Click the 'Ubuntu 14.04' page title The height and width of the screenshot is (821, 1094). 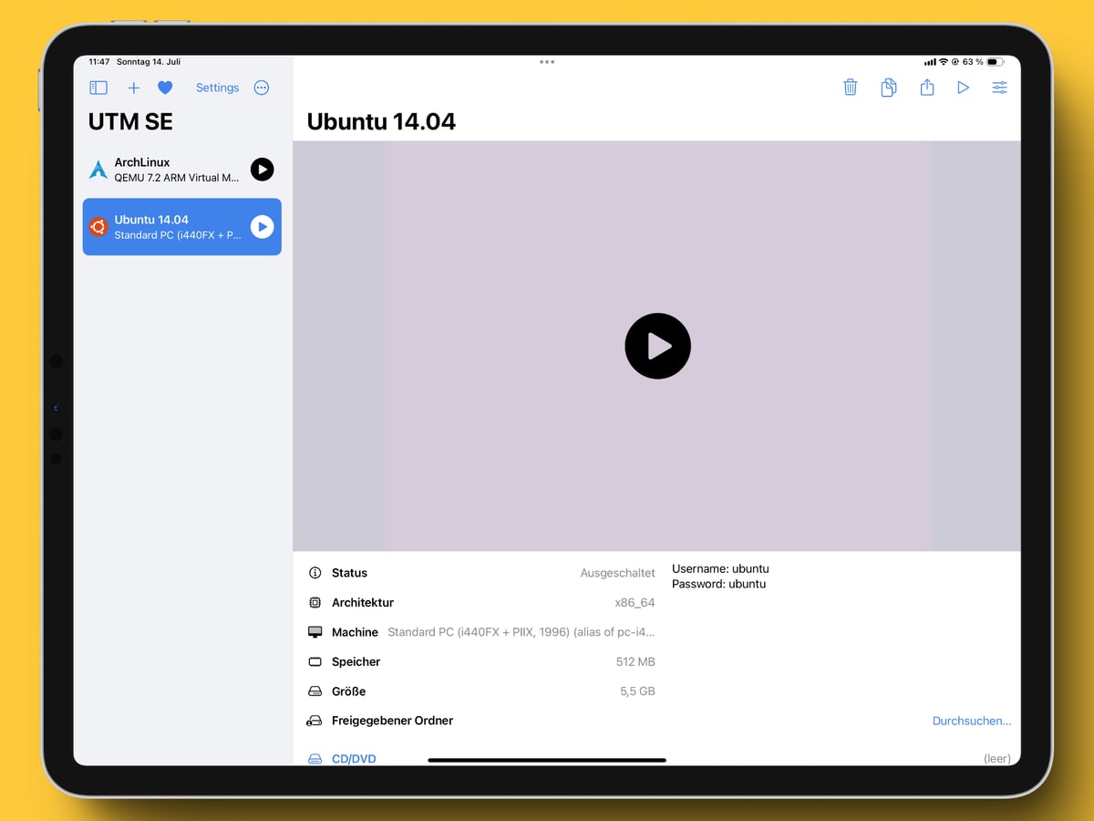(x=381, y=121)
